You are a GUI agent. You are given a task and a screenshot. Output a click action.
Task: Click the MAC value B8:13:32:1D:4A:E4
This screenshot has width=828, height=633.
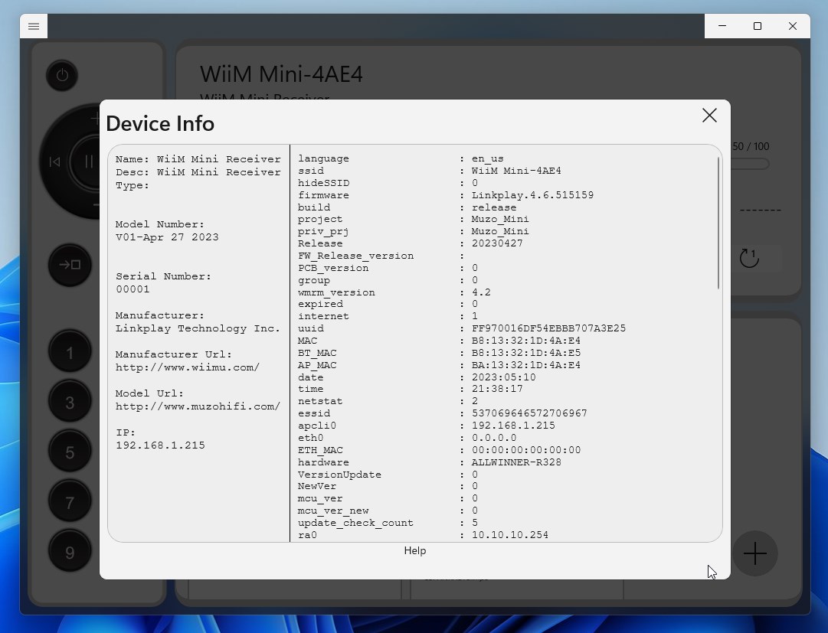click(x=526, y=341)
